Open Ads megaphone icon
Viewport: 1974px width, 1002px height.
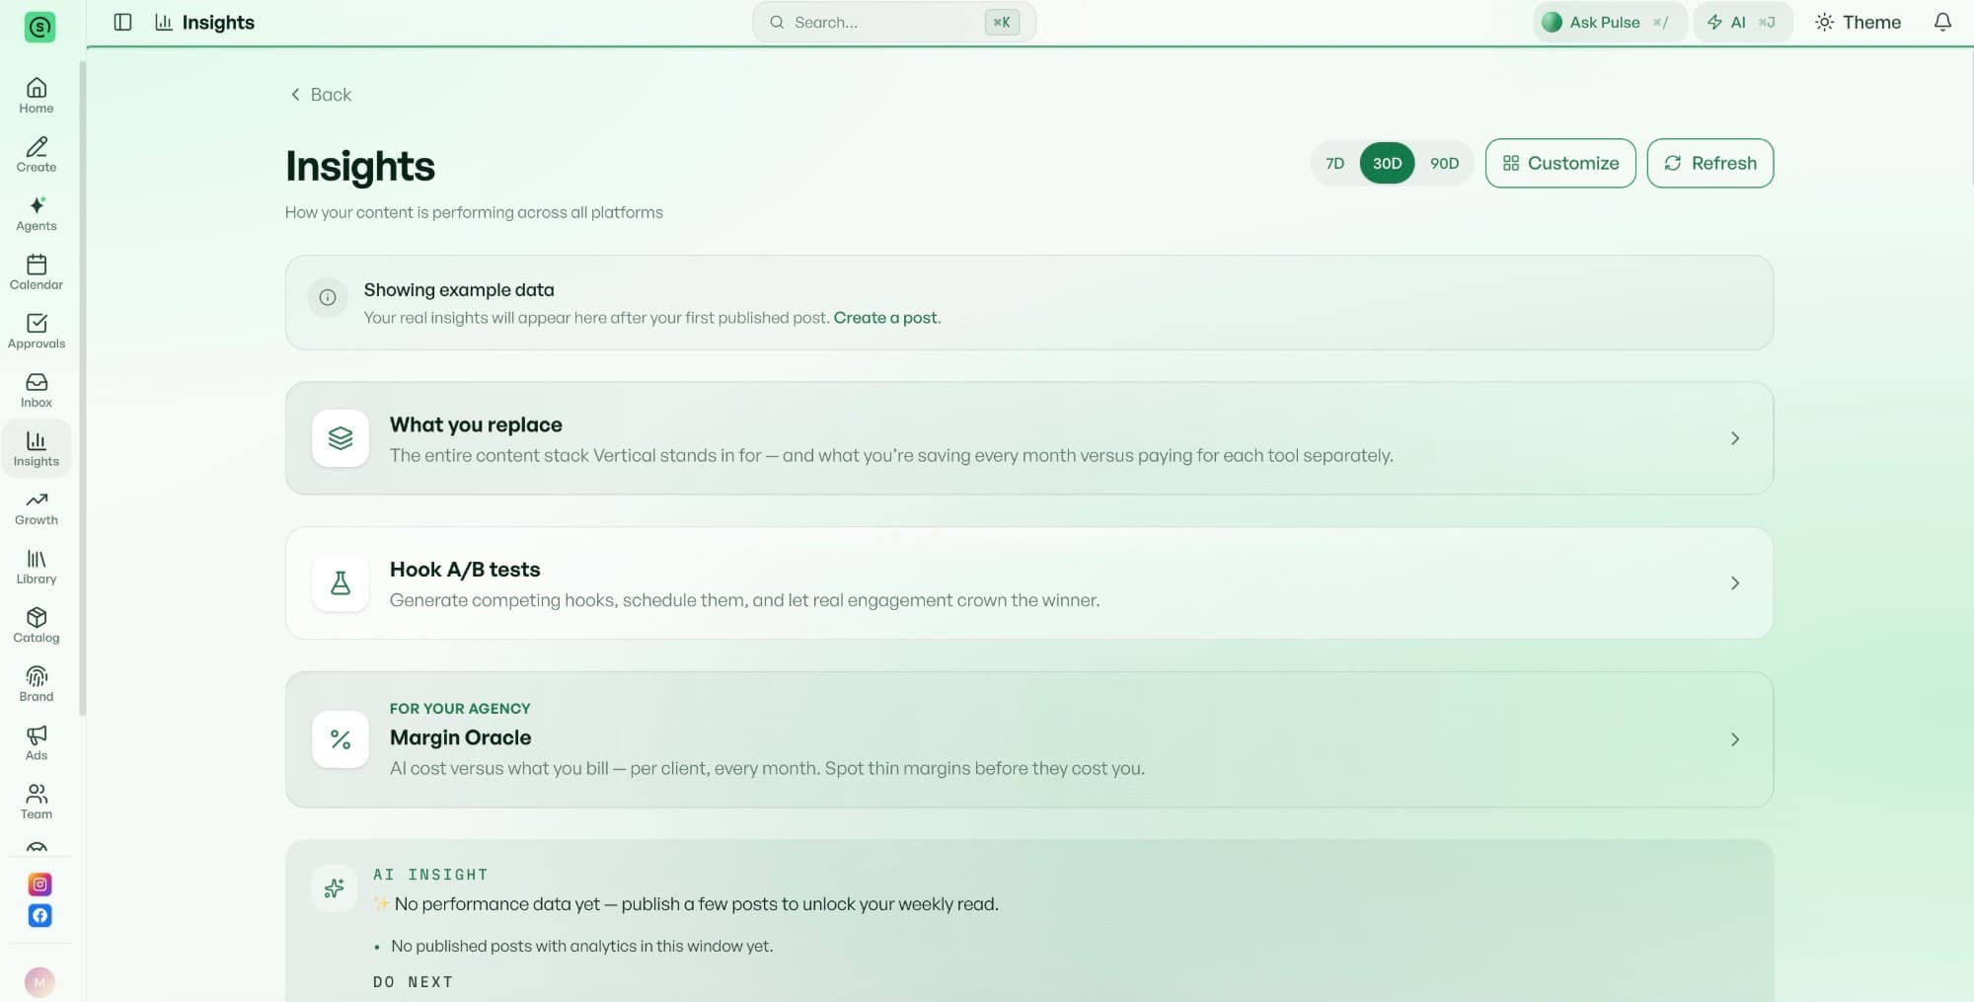point(37,734)
